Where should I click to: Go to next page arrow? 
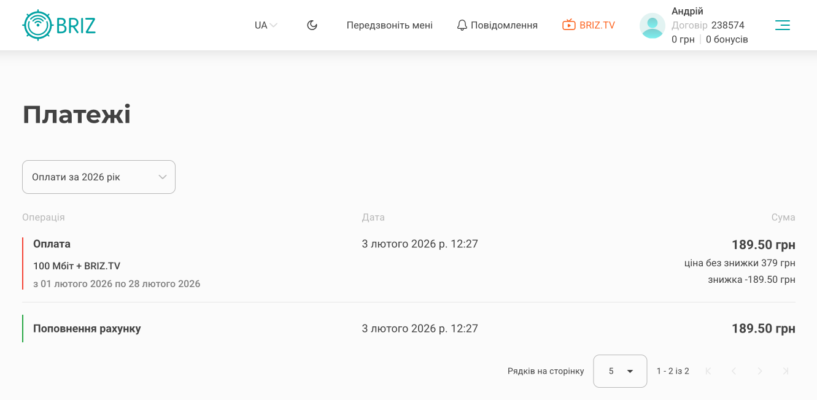(x=760, y=371)
